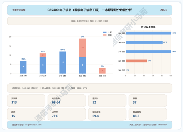183x132 pixels.
Task: Click the 复试最高 card label
Action: click(137, 112)
